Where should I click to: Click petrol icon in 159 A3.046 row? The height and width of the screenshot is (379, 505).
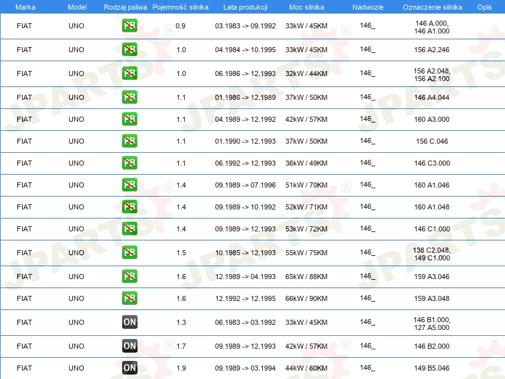[x=129, y=276]
